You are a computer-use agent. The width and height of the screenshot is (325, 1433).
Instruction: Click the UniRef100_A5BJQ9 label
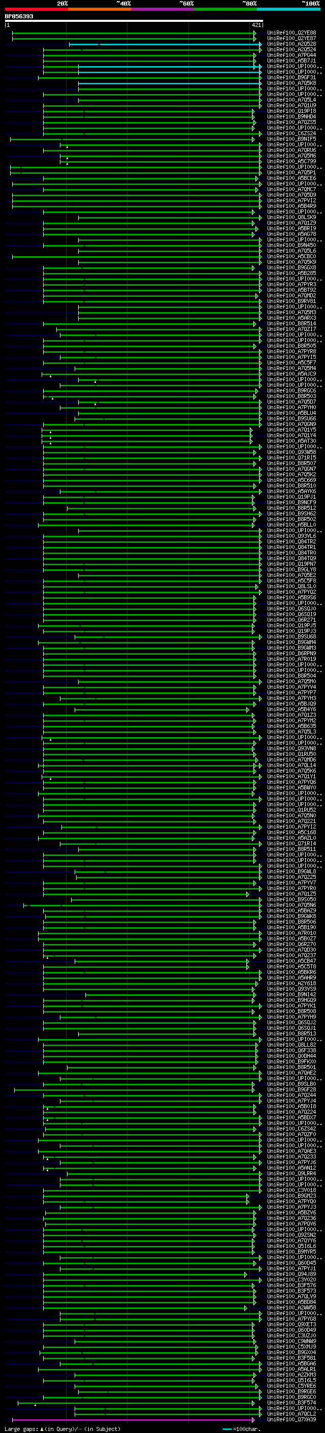(x=291, y=704)
